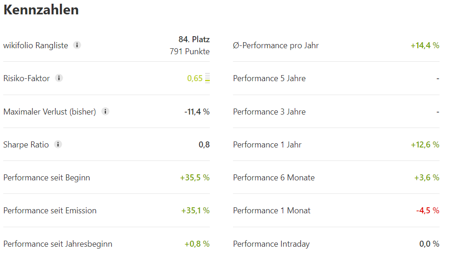Click the red Performance 1 Monat value

tap(427, 211)
